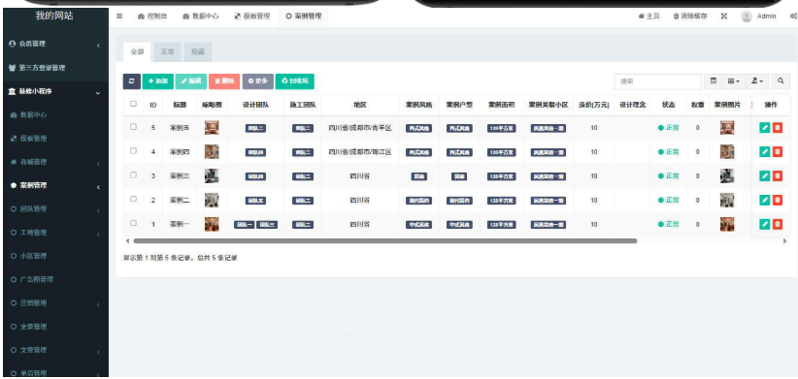Click the 编辑 edit toolbar button
This screenshot has width=798, height=379.
(191, 81)
